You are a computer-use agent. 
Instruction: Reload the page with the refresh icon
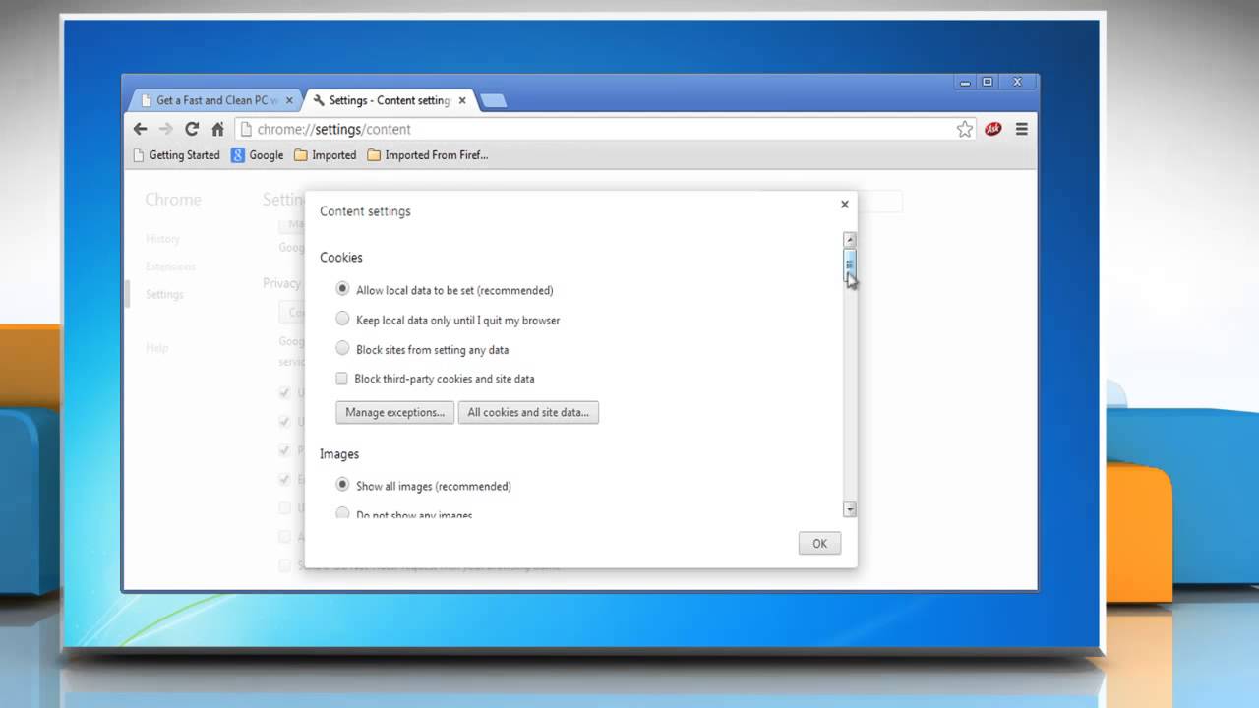click(192, 129)
